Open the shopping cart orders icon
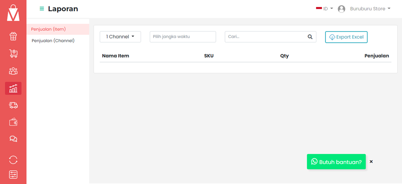Screen dimensions: 402x184 pos(13,53)
